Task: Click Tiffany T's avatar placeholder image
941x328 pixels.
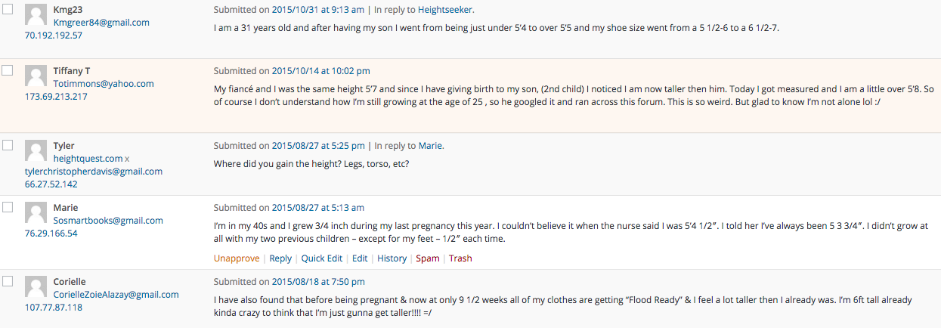Action: coord(36,76)
